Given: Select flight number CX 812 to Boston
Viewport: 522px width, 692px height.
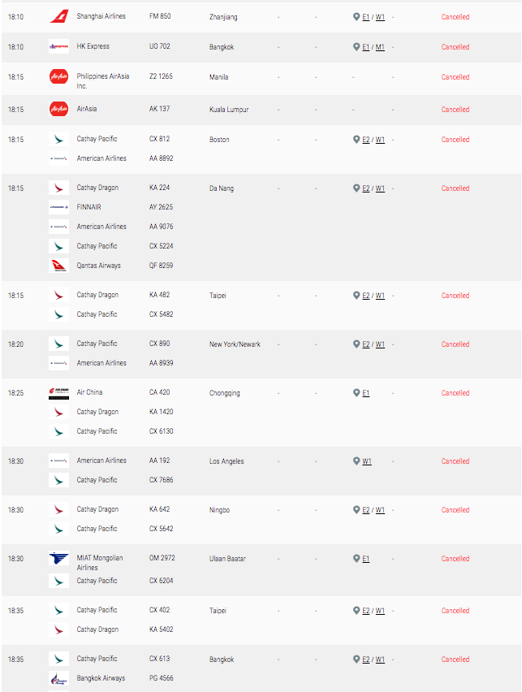Looking at the screenshot, I should coord(159,139).
